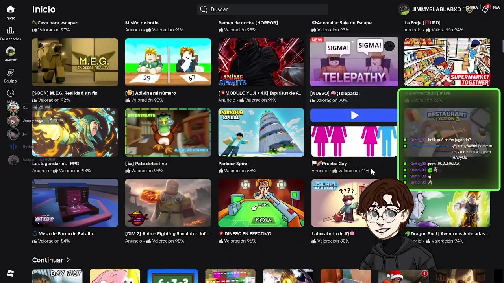Click 'Parkour Spiral' game title
The height and width of the screenshot is (283, 504).
(x=233, y=164)
